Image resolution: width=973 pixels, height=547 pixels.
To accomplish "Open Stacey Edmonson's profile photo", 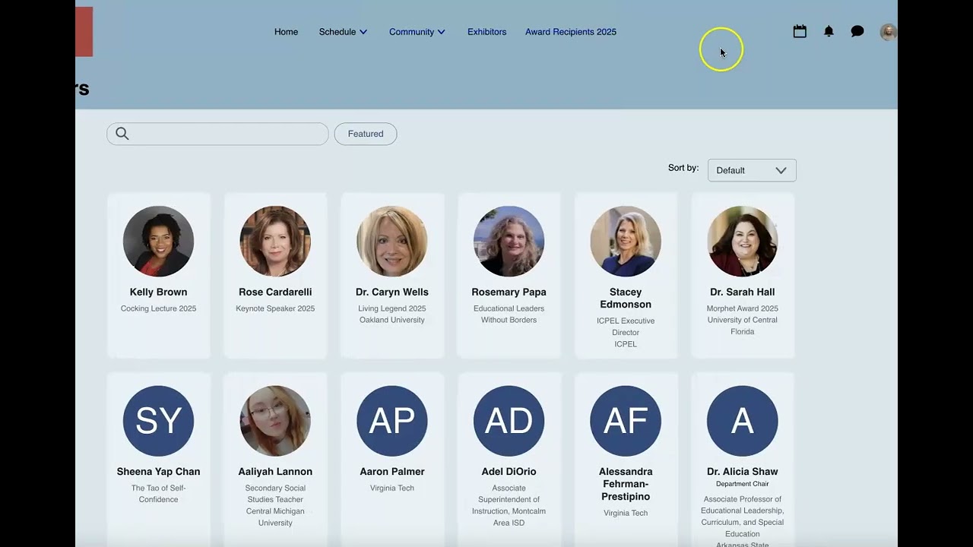I will pos(626,241).
